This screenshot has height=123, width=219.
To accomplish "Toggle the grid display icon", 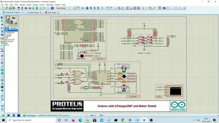I will click(78, 8).
